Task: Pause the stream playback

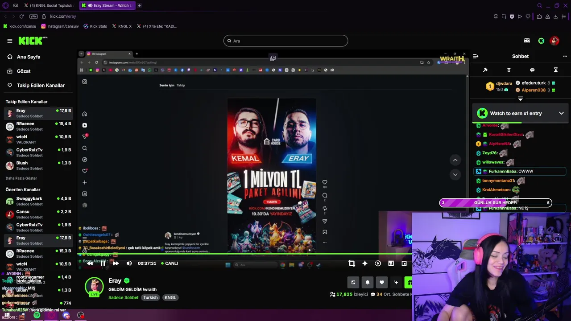Action: point(103,263)
